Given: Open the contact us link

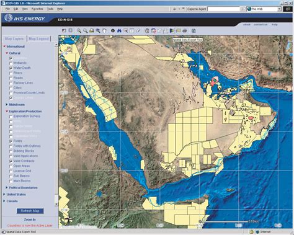Looking at the screenshot, I should pos(261,24).
